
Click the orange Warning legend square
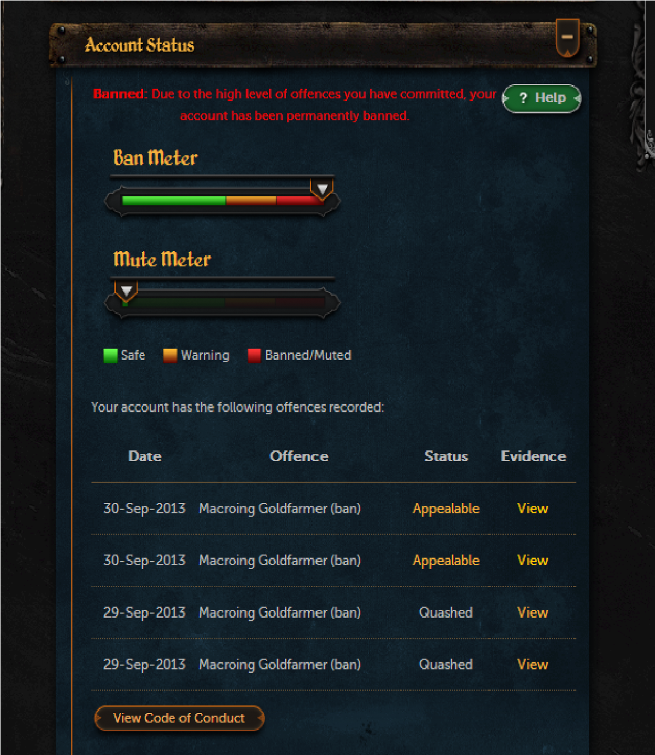[170, 356]
